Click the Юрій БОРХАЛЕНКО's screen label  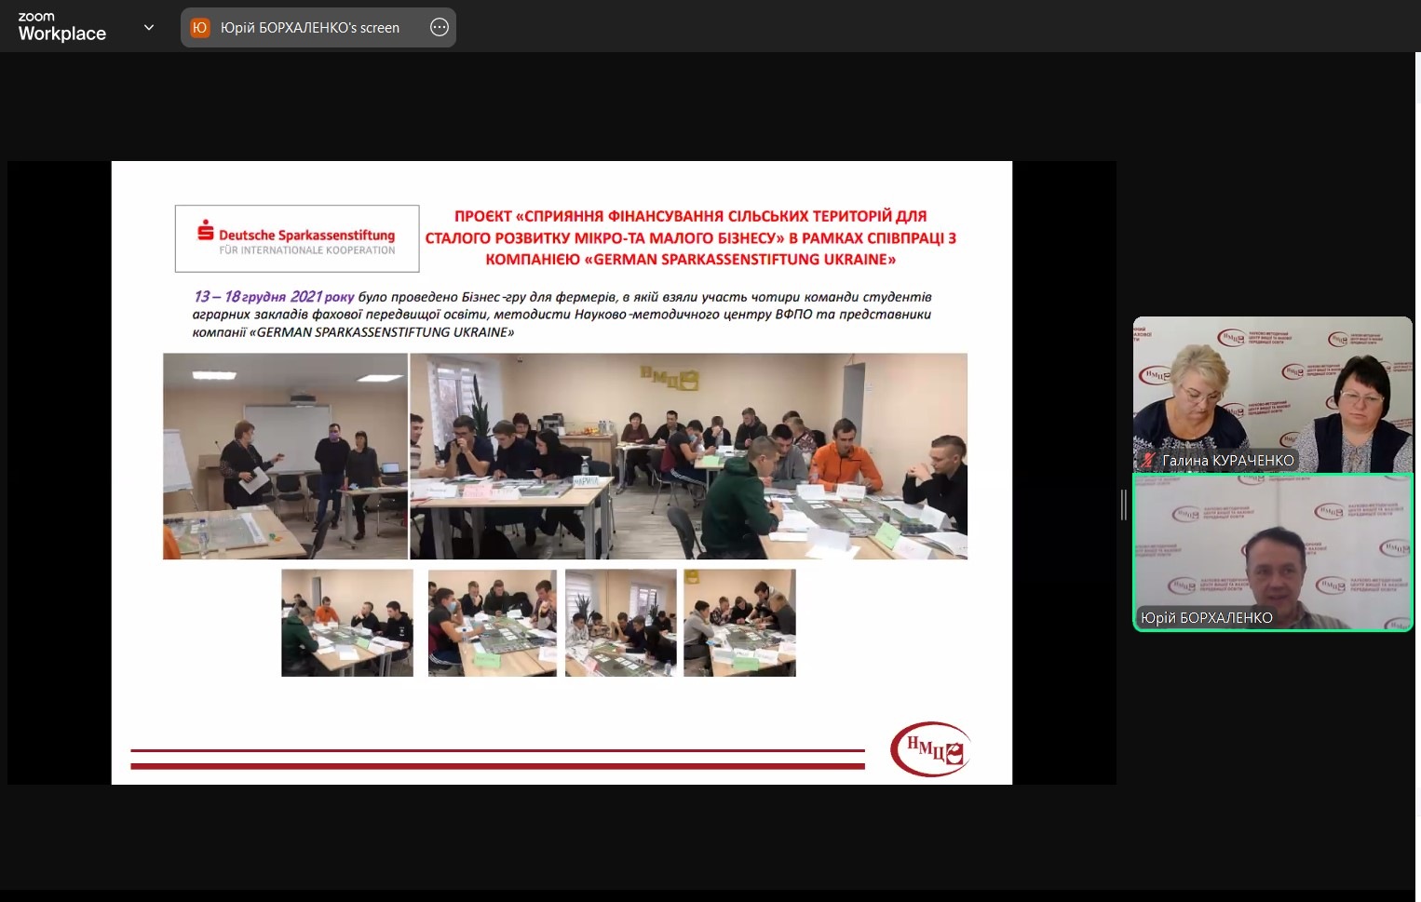click(309, 28)
